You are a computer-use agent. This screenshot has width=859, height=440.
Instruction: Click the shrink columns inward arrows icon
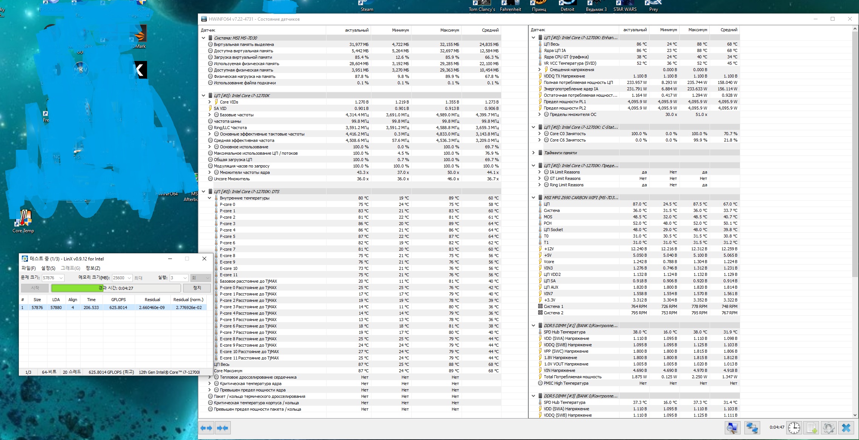222,428
